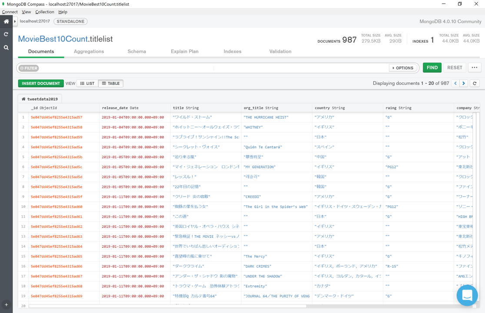
Task: Click the FIND button
Action: pos(432,68)
